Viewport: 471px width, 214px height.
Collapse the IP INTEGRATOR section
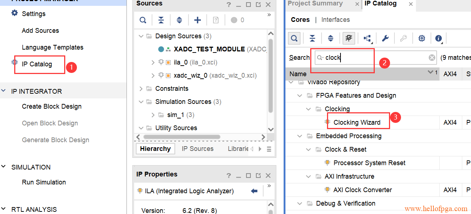point(4,91)
